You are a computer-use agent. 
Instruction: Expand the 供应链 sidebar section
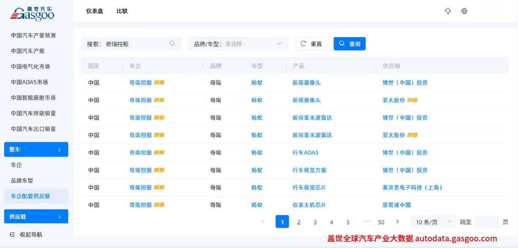pyautogui.click(x=36, y=216)
